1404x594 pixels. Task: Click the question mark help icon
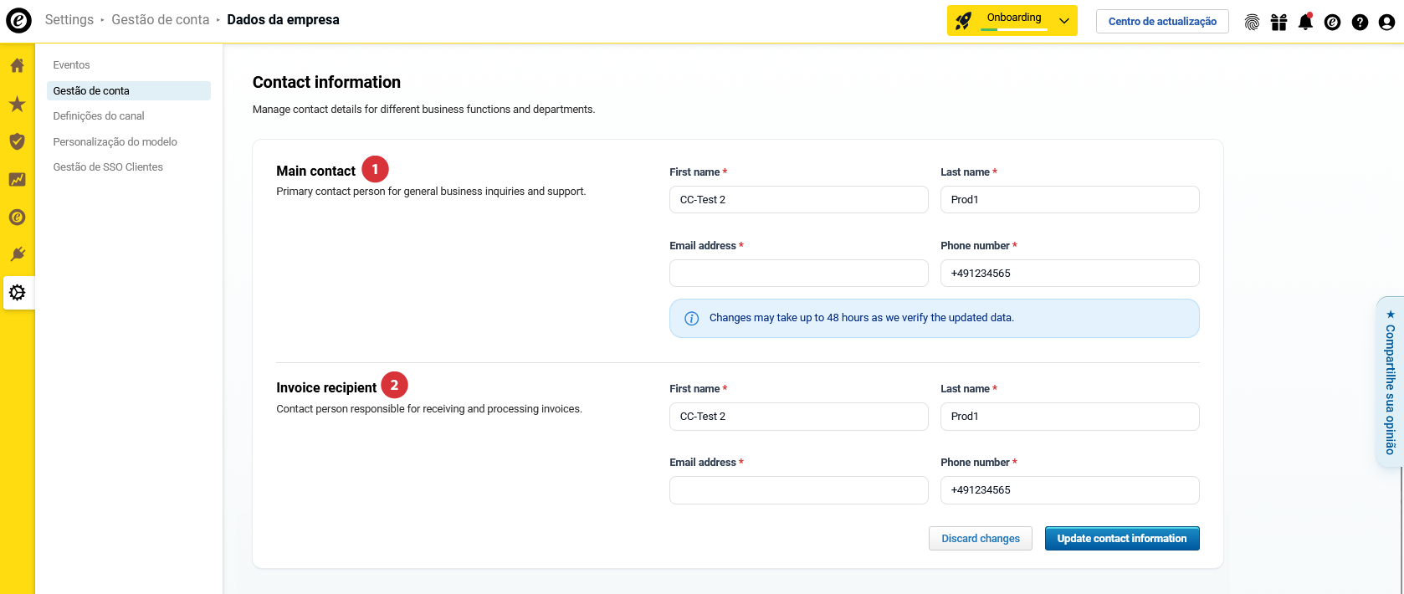coord(1360,22)
